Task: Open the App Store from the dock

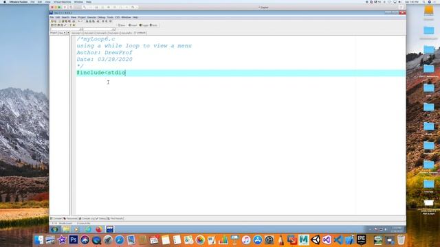Action: tap(258, 239)
